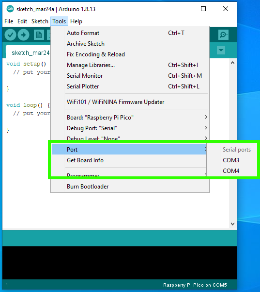Click the Arduino logo in title bar
This screenshot has width=260, height=292.
10,9
